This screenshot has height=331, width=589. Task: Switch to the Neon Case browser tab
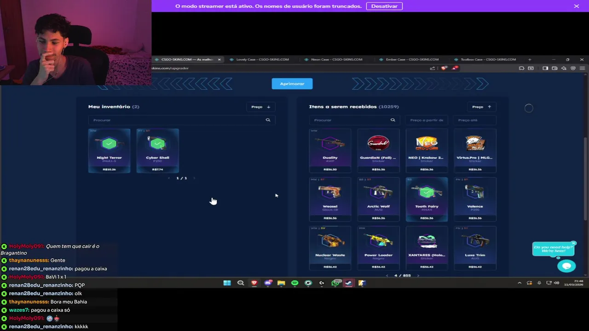336,59
